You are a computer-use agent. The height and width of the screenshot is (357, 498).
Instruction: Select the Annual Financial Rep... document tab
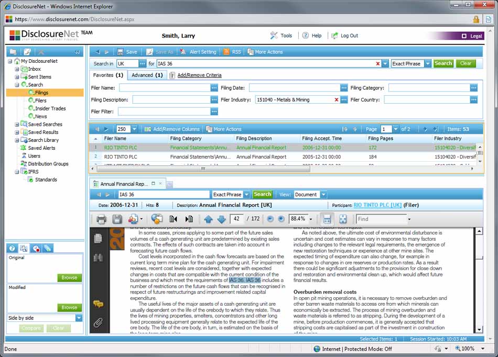coord(124,184)
